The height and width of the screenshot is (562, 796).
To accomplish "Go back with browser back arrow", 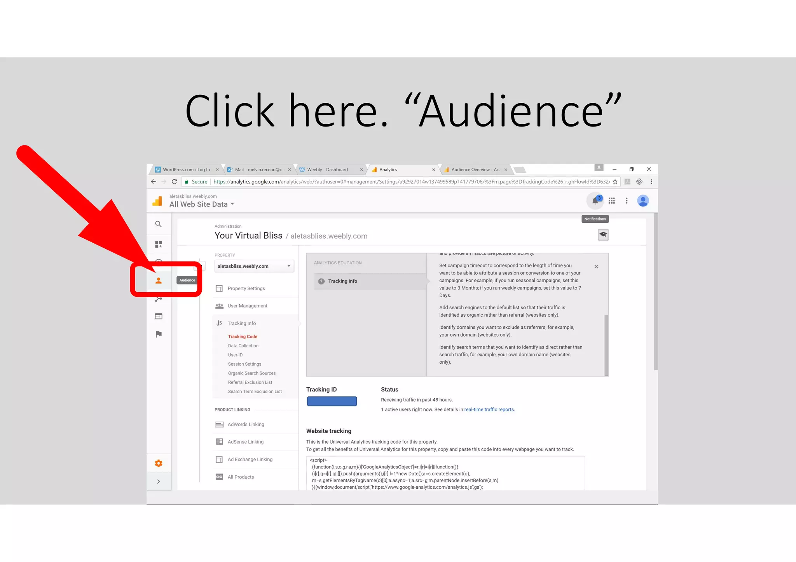I will point(153,182).
